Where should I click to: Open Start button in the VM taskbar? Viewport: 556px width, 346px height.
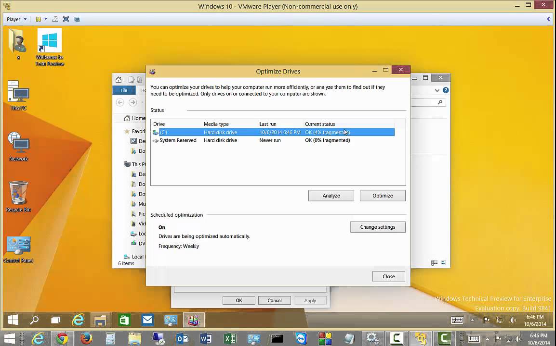click(x=13, y=320)
